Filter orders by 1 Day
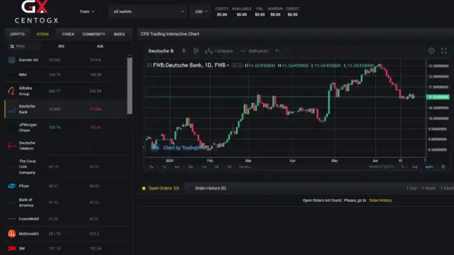 click(411, 188)
